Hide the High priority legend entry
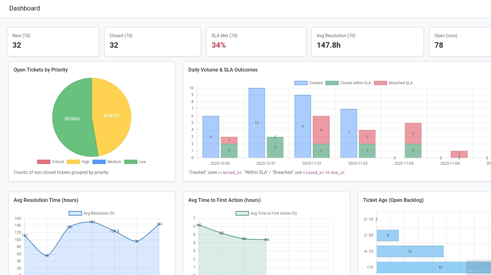Viewport: 491px width, 275px height. pyautogui.click(x=78, y=162)
